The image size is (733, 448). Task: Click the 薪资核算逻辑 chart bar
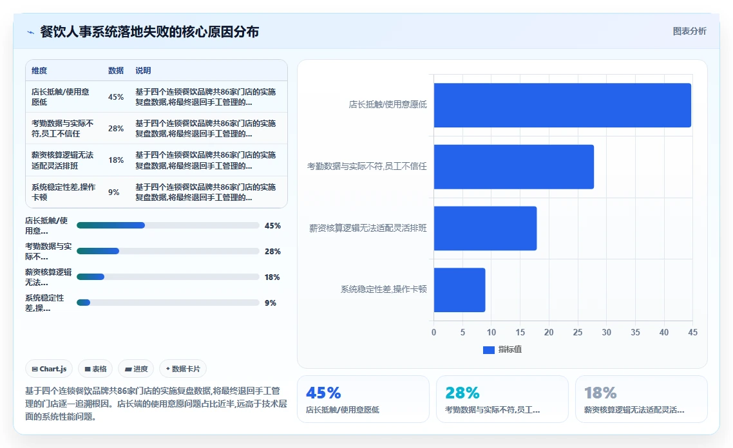tap(485, 229)
